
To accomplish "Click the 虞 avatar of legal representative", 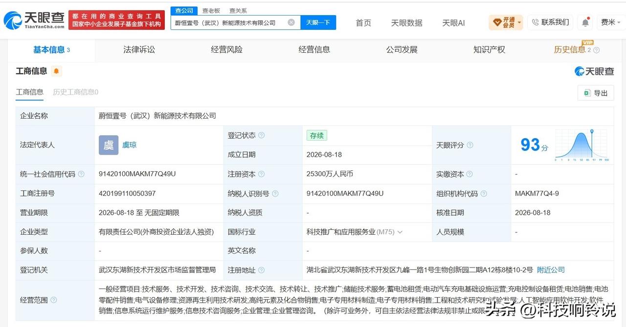I will [x=109, y=145].
